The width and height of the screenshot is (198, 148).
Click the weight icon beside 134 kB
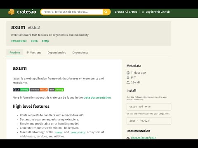pyautogui.click(x=128, y=83)
